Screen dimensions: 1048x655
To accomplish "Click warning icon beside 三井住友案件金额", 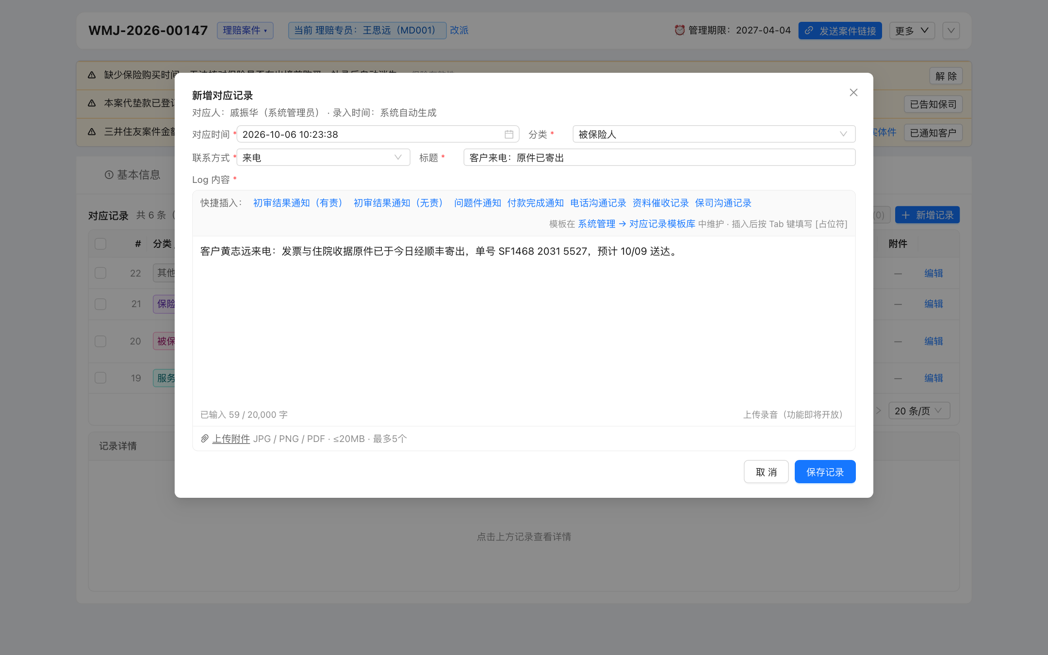I will click(92, 131).
